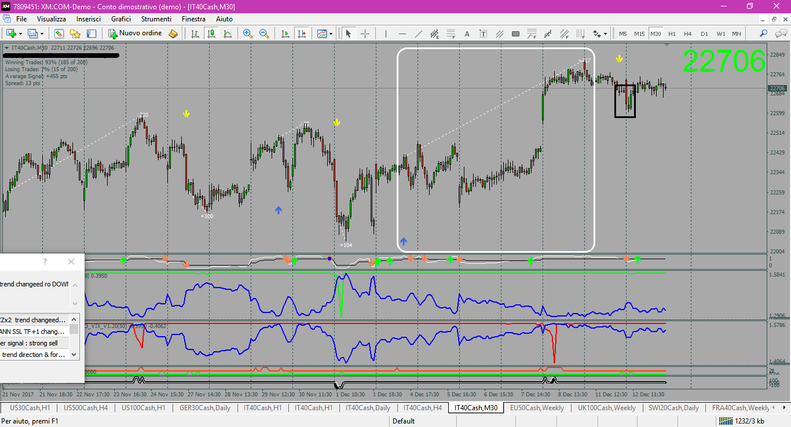Screen dimensions: 791x427
Task: Select the trendline drawing tool
Action: click(418, 34)
